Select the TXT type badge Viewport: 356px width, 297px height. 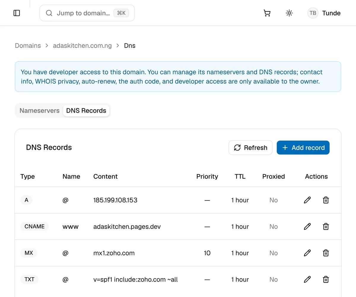[29, 279]
